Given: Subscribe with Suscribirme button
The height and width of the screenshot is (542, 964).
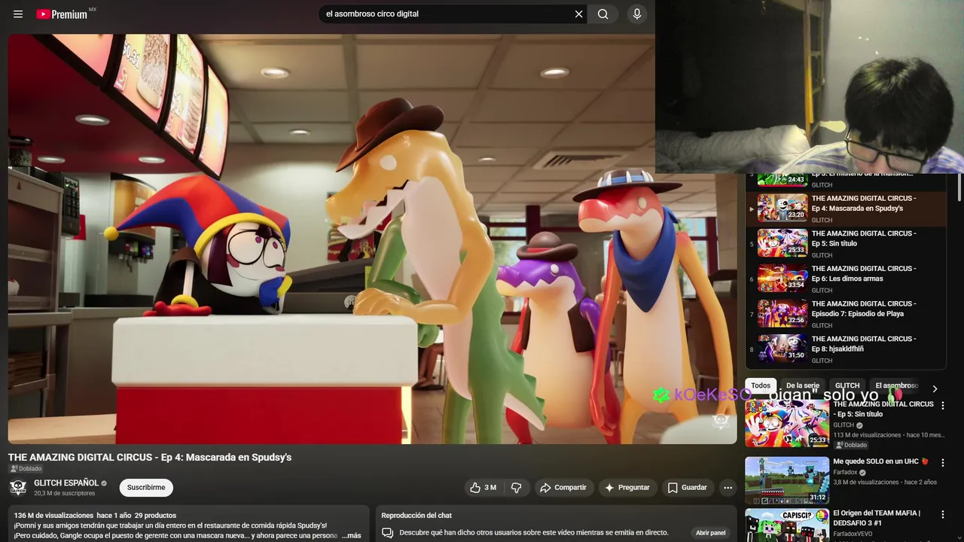Looking at the screenshot, I should click(146, 488).
